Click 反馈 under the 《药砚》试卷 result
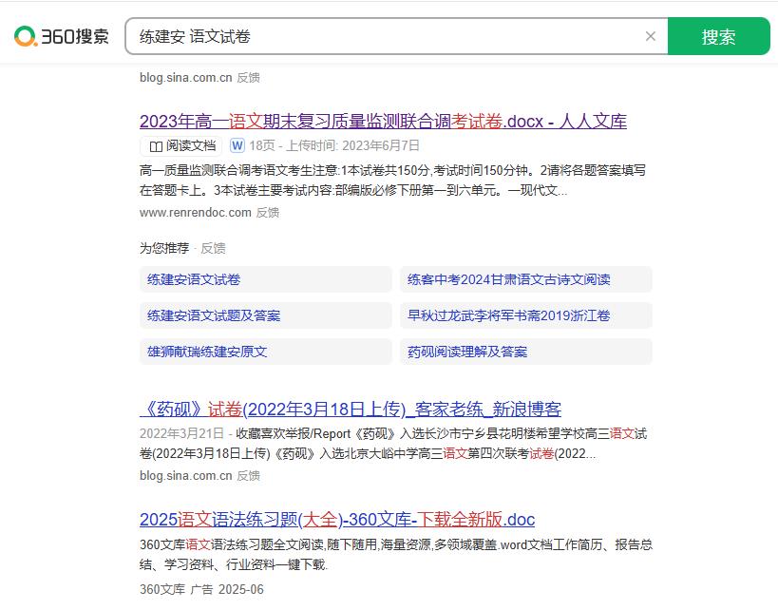 click(249, 475)
